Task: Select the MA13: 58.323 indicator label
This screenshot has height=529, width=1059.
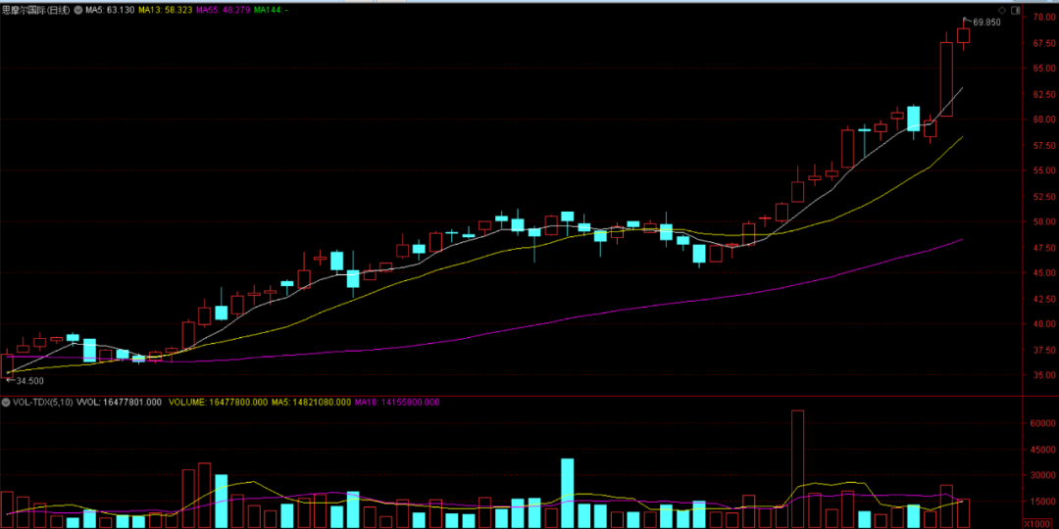Action: point(168,11)
